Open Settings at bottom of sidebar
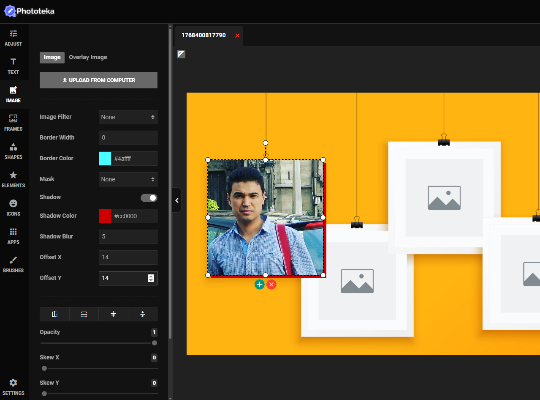540x400 pixels. 14,387
